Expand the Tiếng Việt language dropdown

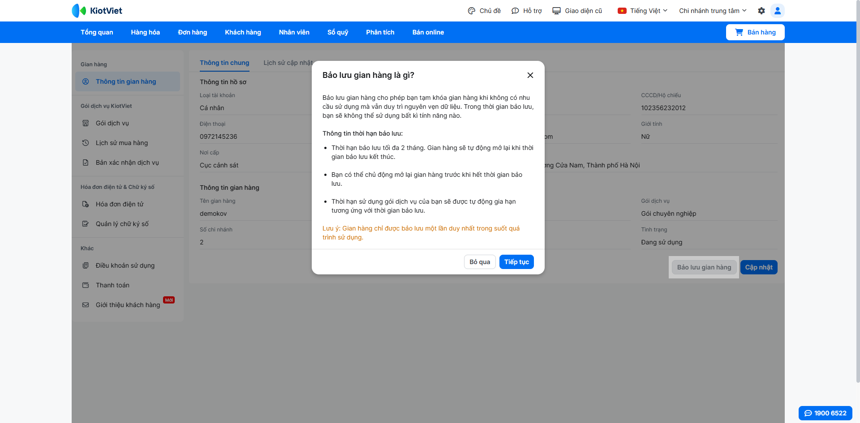click(x=642, y=11)
